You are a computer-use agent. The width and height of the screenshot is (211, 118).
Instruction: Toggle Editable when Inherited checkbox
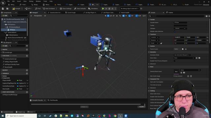(174, 31)
